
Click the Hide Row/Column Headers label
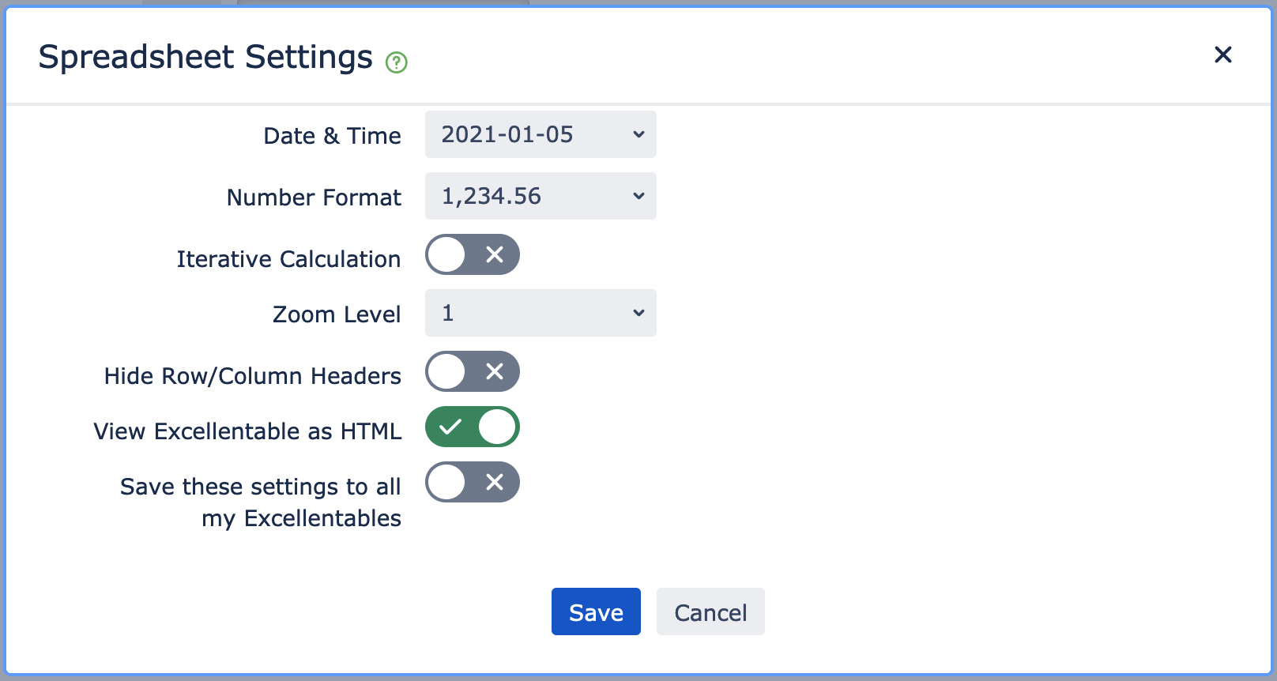pos(253,376)
